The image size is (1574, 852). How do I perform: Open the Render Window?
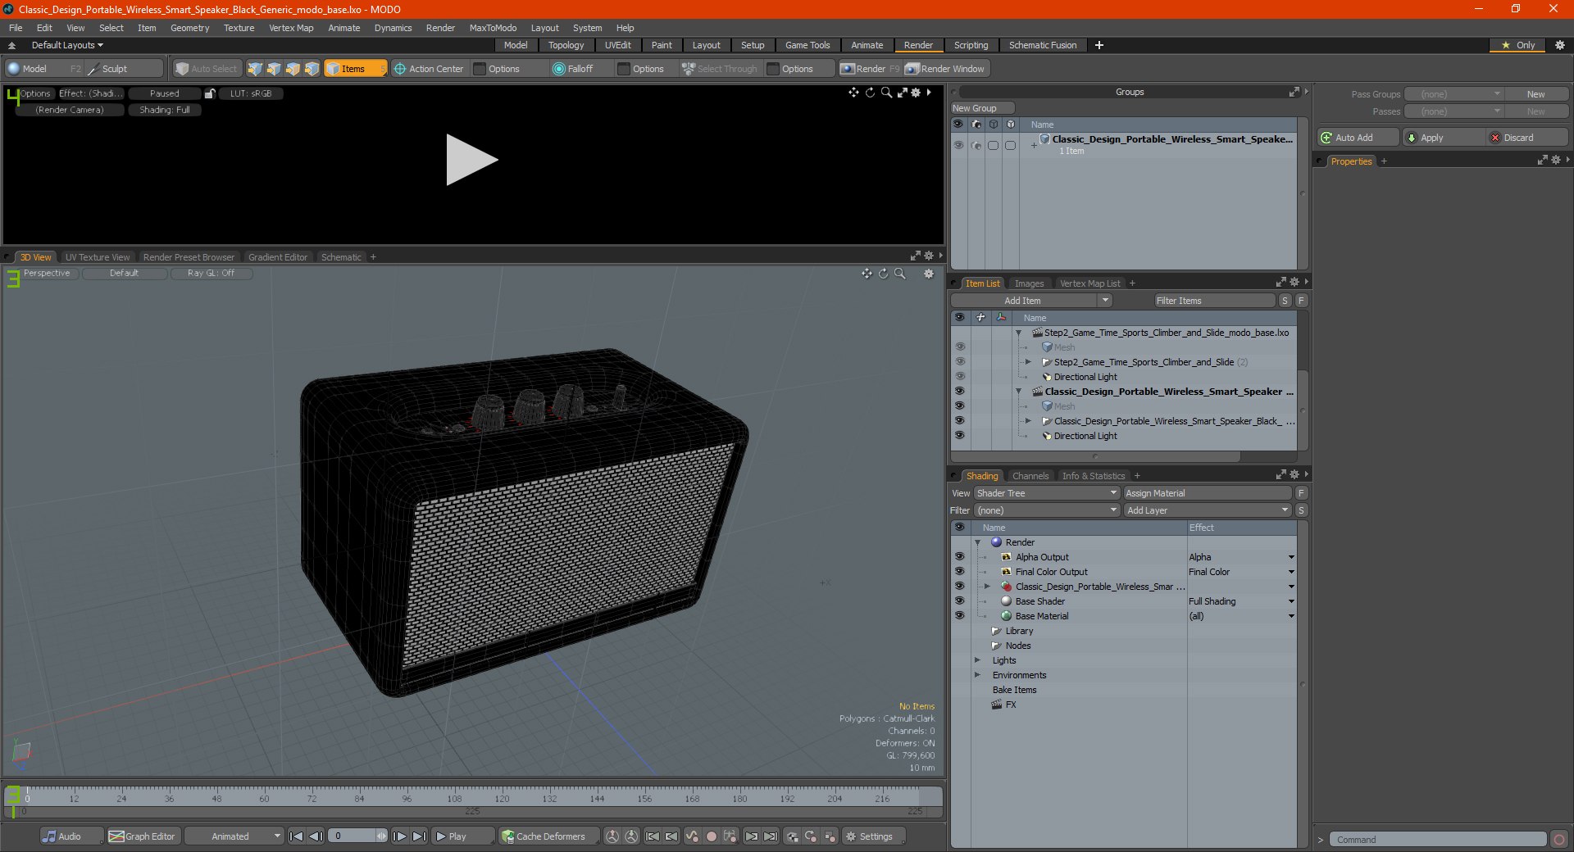point(945,69)
